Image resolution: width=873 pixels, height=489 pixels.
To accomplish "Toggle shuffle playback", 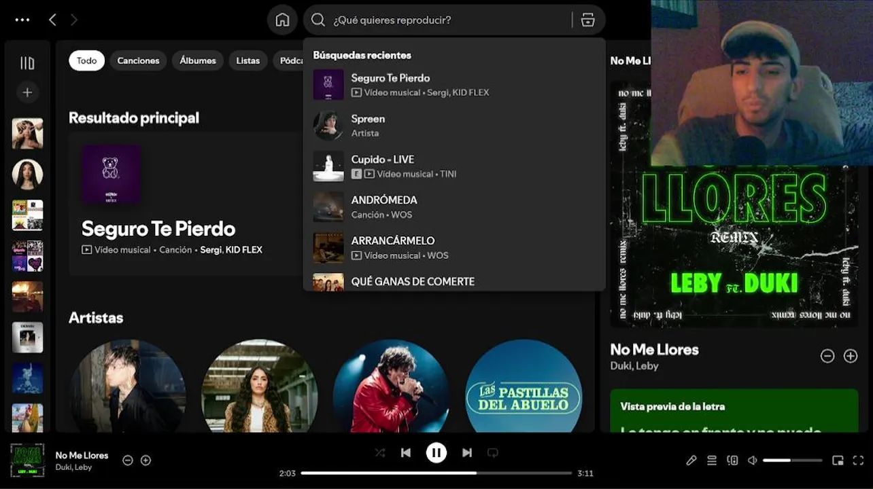I will click(x=380, y=452).
